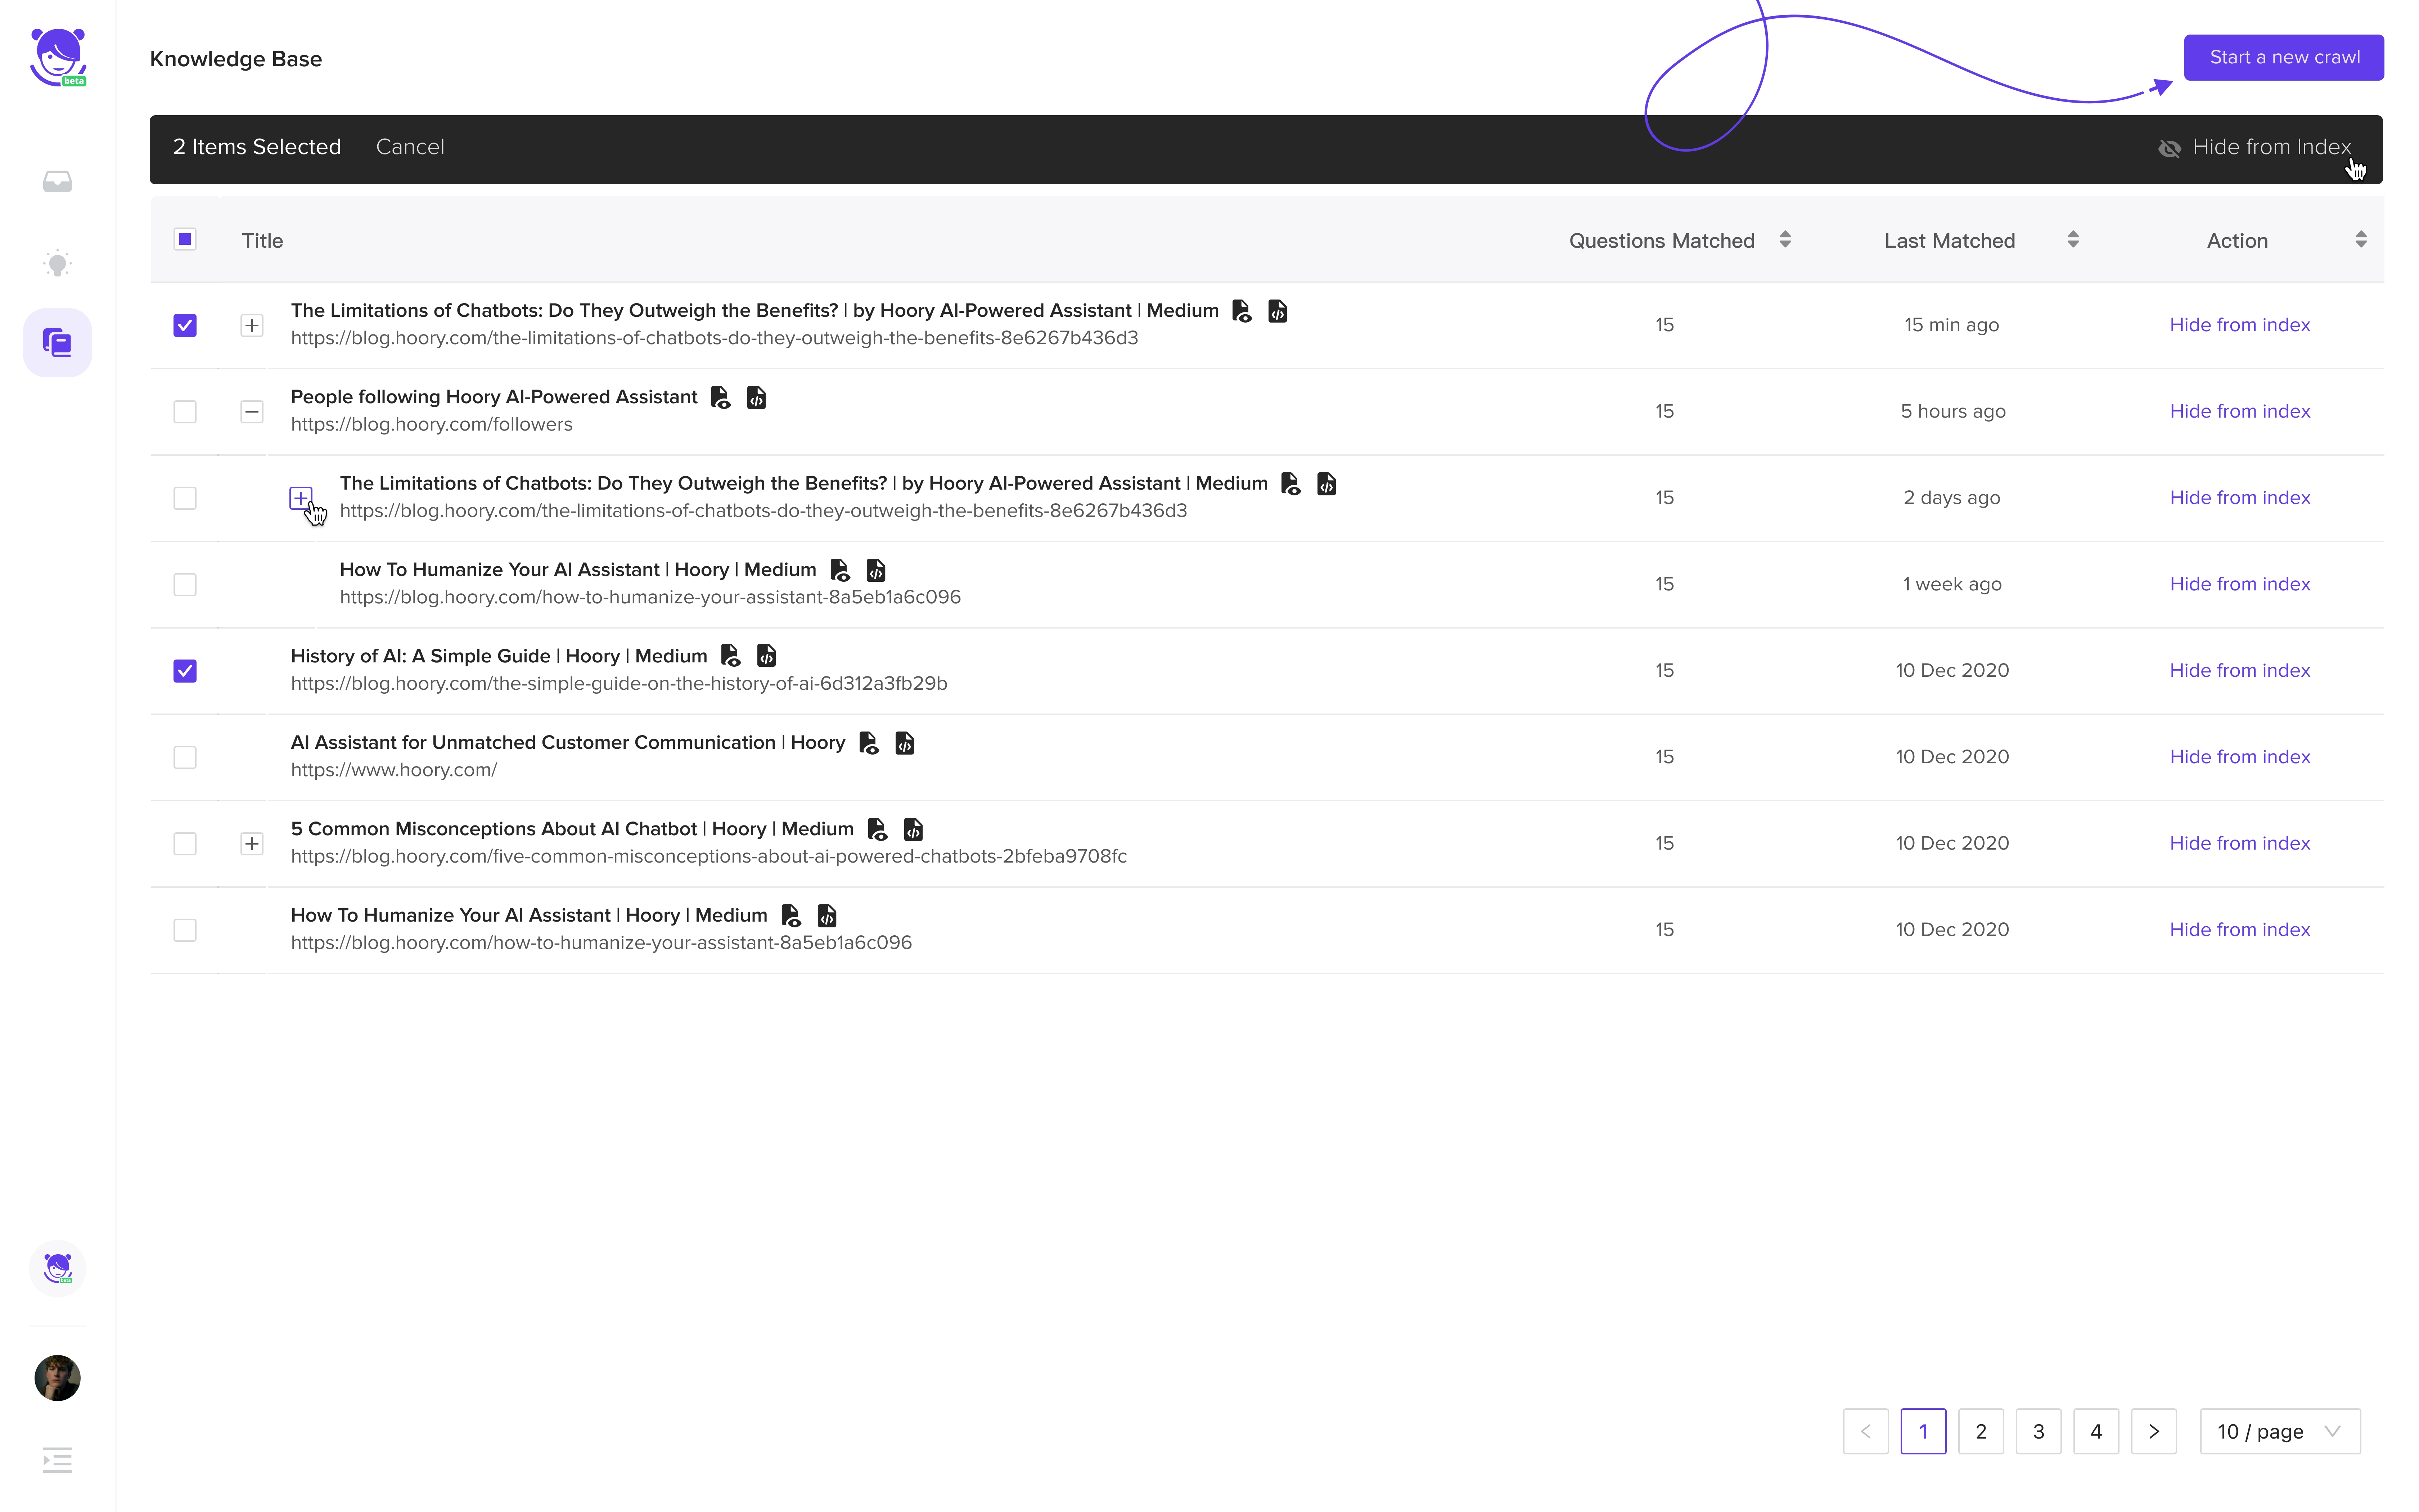This screenshot has height=1512, width=2419.
Task: Open the Knowledge Base sidebar icon
Action: click(57, 342)
